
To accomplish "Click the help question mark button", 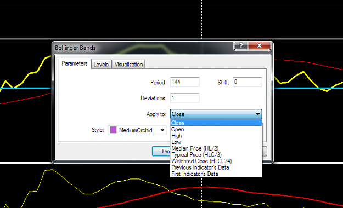I will [x=241, y=45].
